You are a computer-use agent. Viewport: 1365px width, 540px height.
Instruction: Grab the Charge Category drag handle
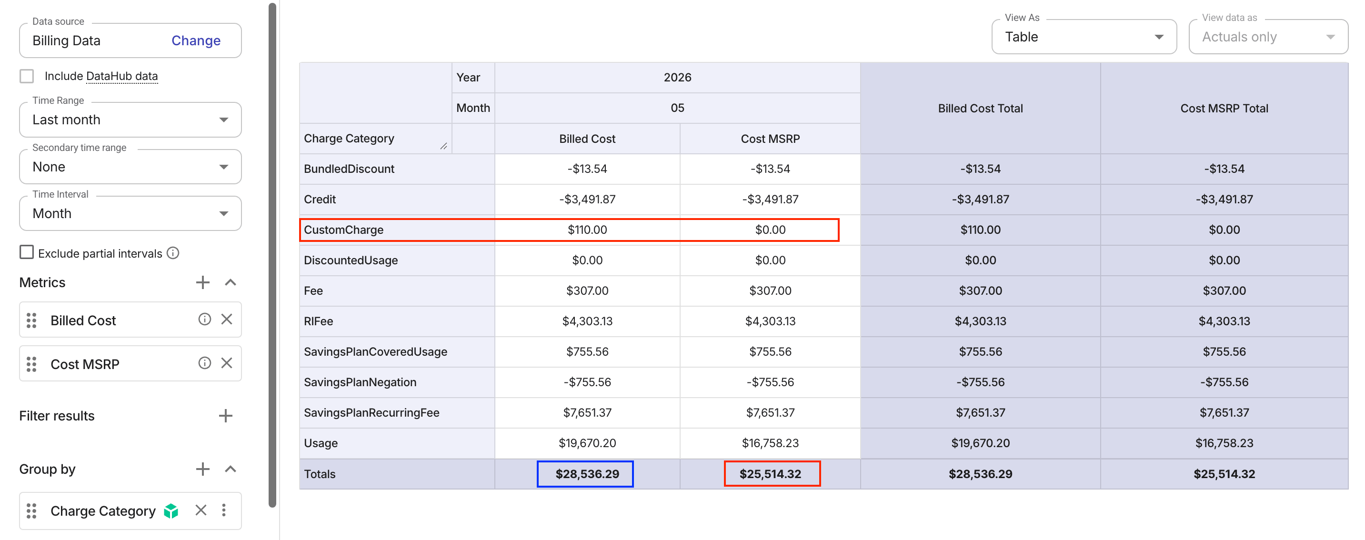31,511
